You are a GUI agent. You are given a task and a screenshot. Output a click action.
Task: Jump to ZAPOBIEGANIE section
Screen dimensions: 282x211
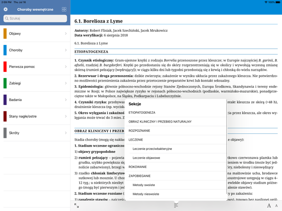tap(176, 176)
